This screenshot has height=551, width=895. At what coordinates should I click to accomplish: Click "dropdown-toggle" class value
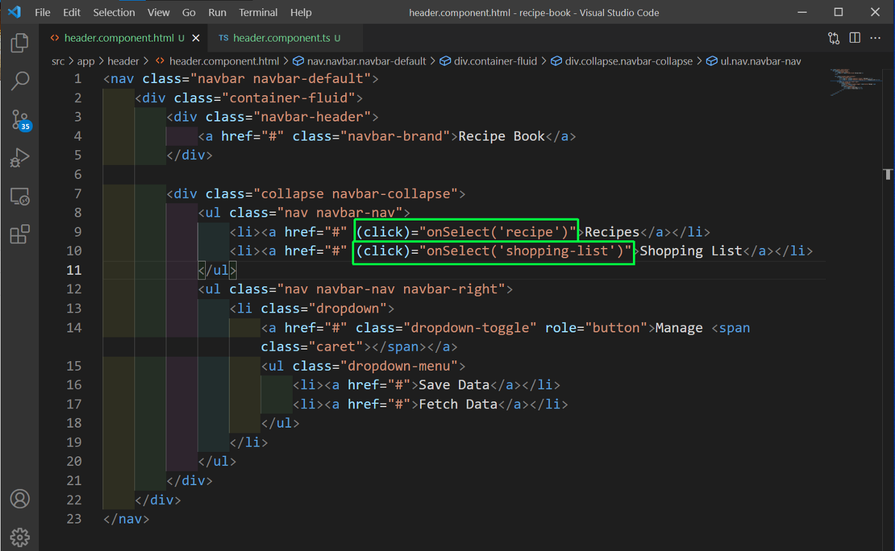tap(470, 327)
